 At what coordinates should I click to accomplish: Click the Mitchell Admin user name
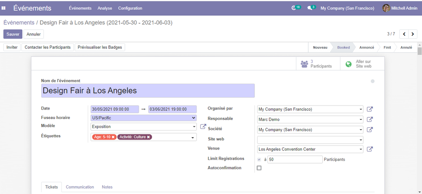coord(404,8)
